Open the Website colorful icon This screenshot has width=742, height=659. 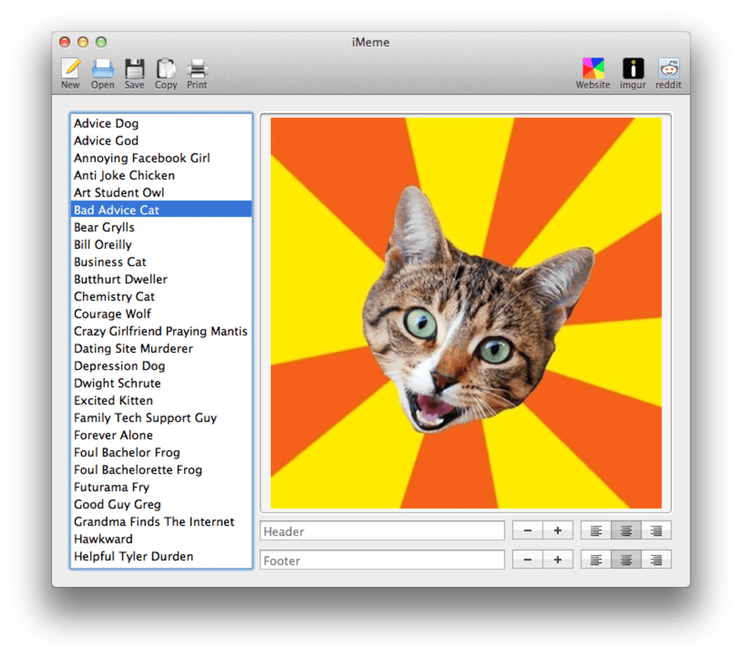pyautogui.click(x=593, y=68)
